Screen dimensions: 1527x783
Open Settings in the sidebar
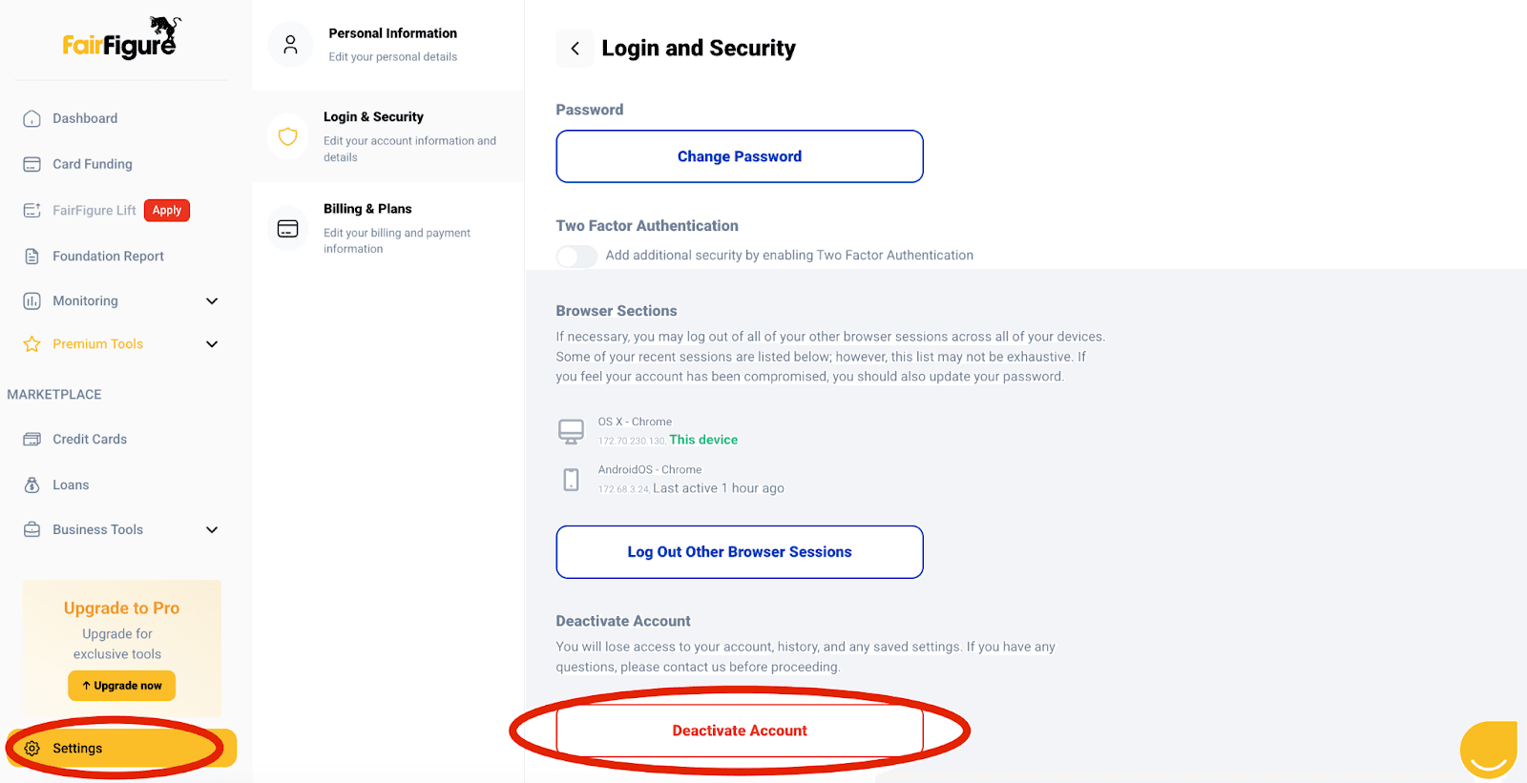[77, 749]
